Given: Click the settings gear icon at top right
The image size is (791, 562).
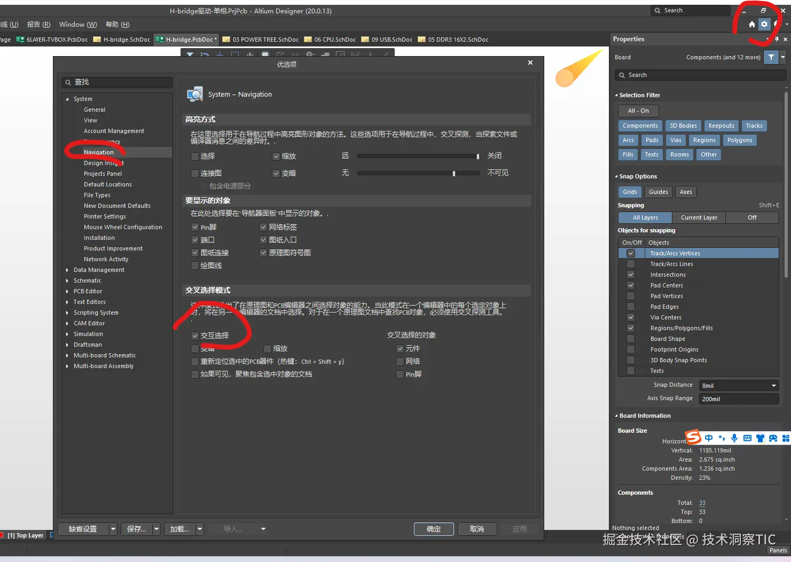Looking at the screenshot, I should pyautogui.click(x=764, y=24).
